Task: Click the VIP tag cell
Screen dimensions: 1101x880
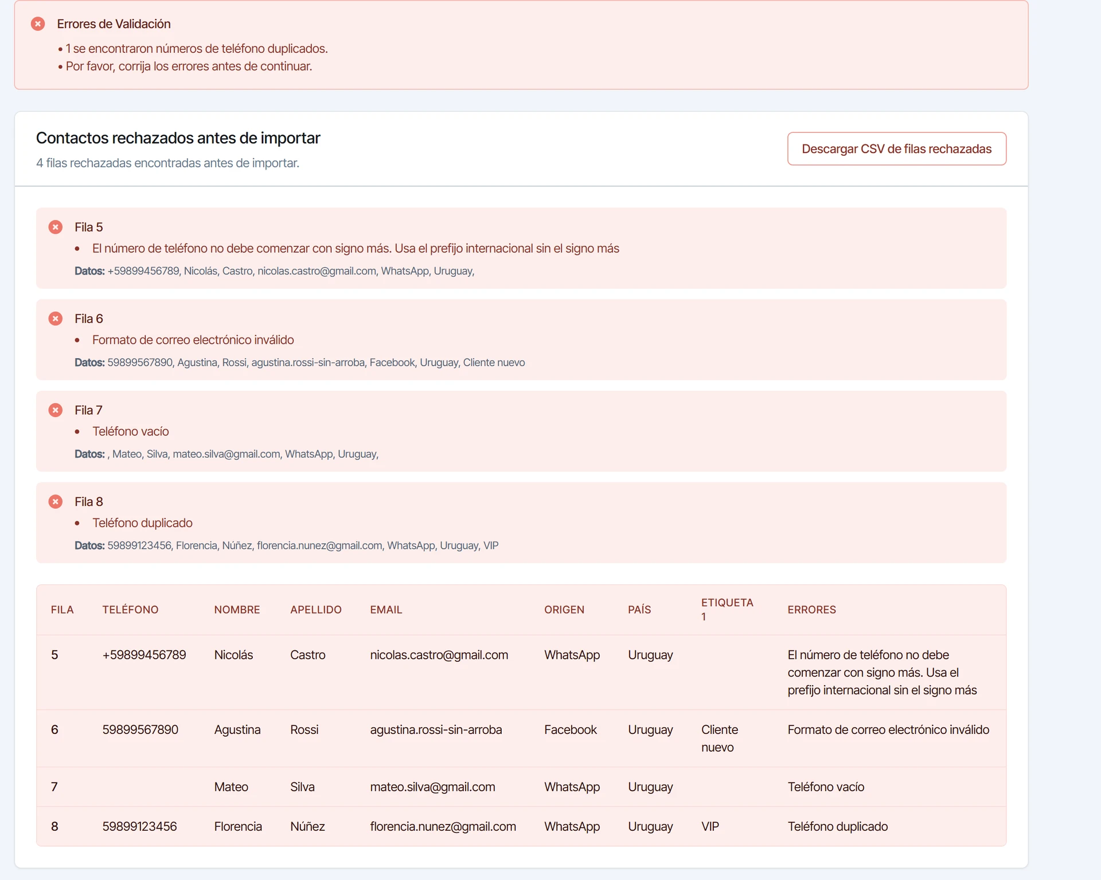Action: pos(710,827)
